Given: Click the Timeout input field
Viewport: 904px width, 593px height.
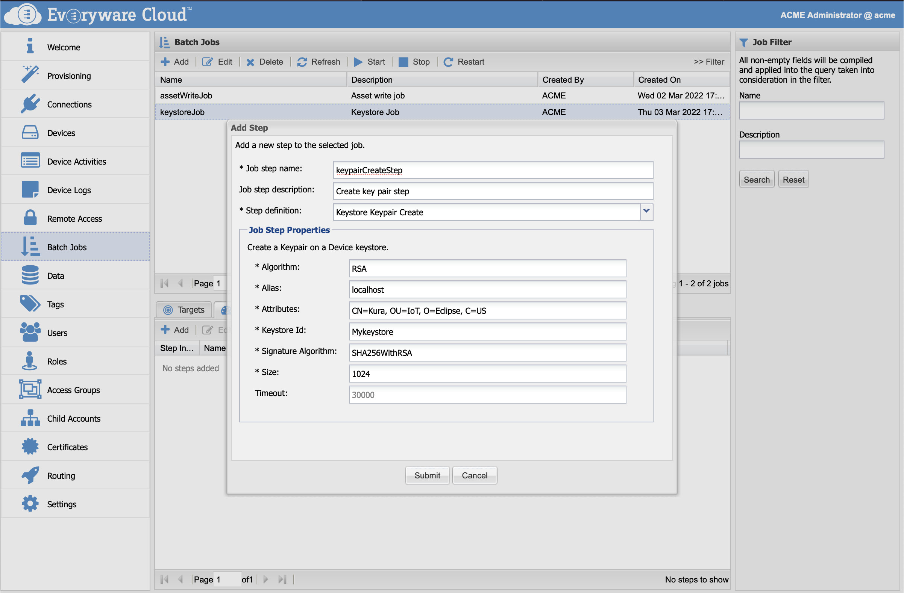Looking at the screenshot, I should tap(487, 395).
